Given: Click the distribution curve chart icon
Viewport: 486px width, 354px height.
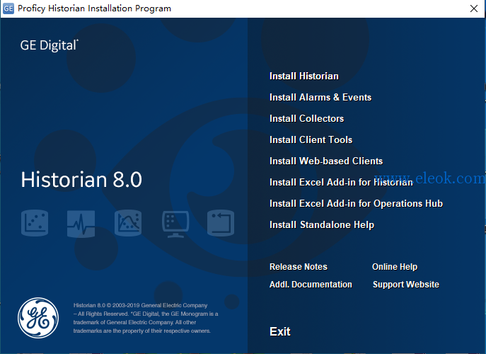Looking at the screenshot, I should [x=128, y=223].
